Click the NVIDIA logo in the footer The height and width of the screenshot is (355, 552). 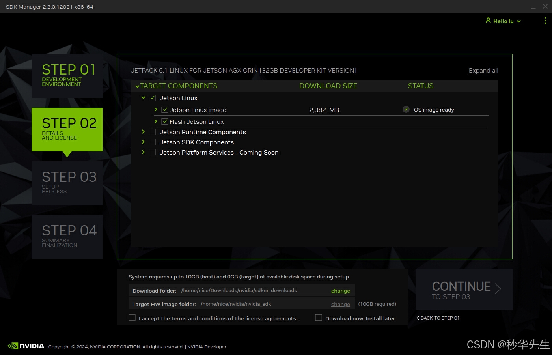(26, 346)
